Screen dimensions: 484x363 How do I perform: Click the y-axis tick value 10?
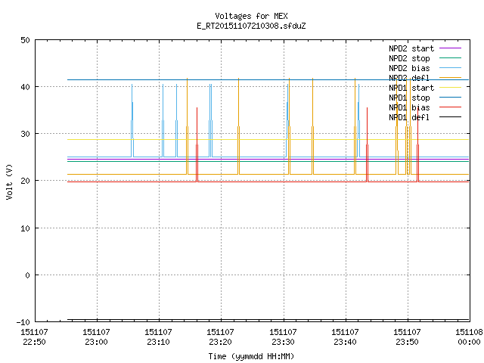[x=25, y=228]
